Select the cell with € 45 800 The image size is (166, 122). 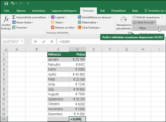(x=78, y=74)
